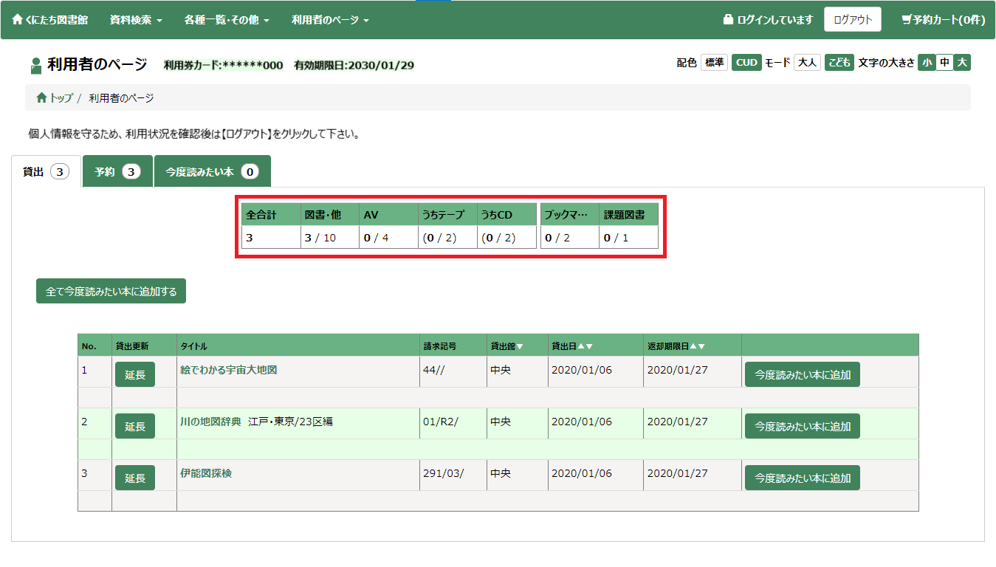This screenshot has width=996, height=567.
Task: Open the 利用者のページ navigation dropdown
Action: (x=330, y=20)
